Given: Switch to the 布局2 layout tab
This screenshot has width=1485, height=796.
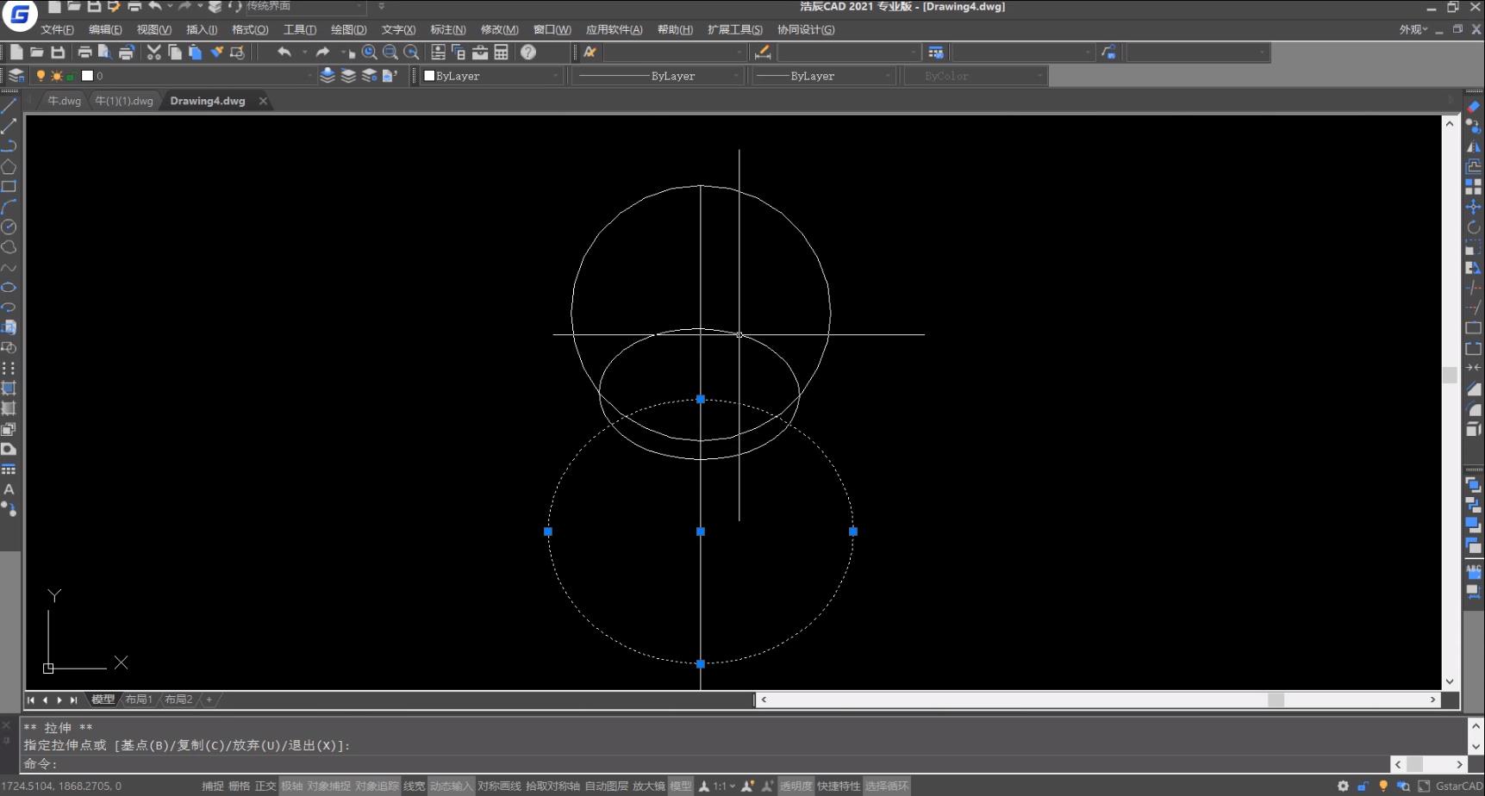Looking at the screenshot, I should pyautogui.click(x=178, y=700).
